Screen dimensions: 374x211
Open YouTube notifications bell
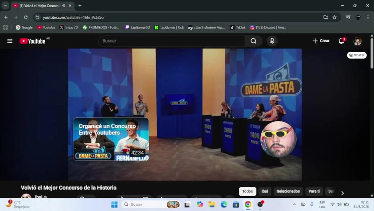[342, 41]
